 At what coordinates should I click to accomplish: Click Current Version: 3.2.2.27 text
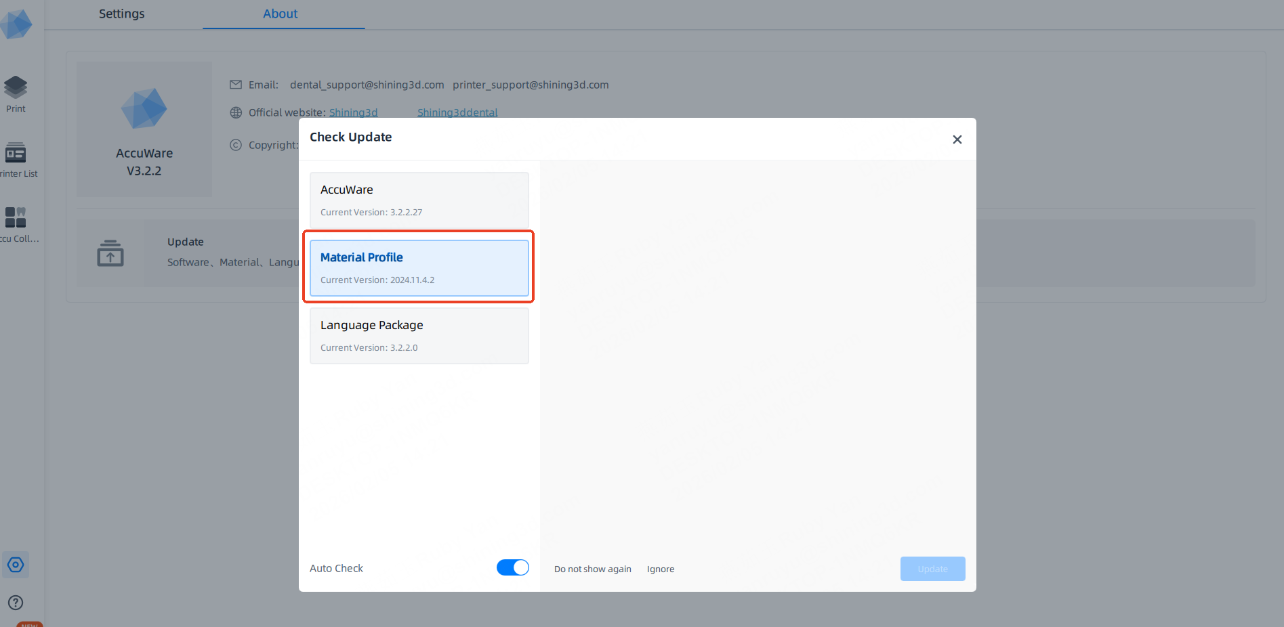(x=371, y=213)
